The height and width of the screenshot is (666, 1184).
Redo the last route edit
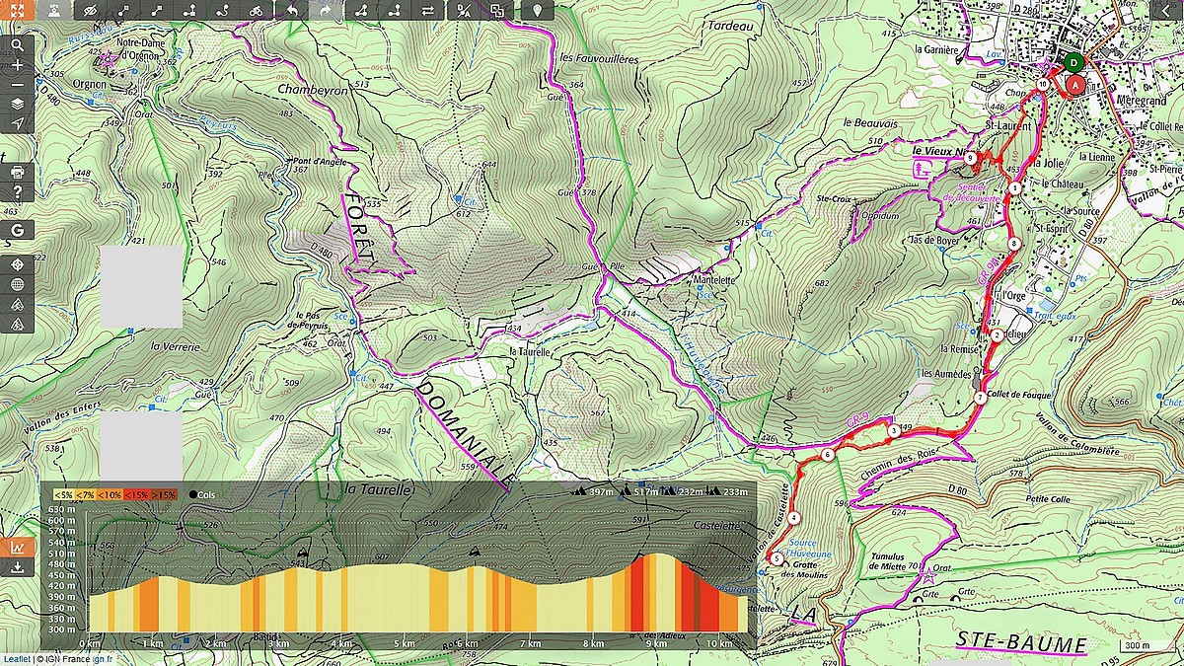(x=325, y=11)
